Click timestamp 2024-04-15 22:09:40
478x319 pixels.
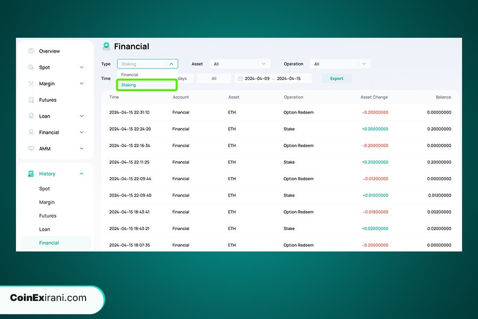coord(130,195)
